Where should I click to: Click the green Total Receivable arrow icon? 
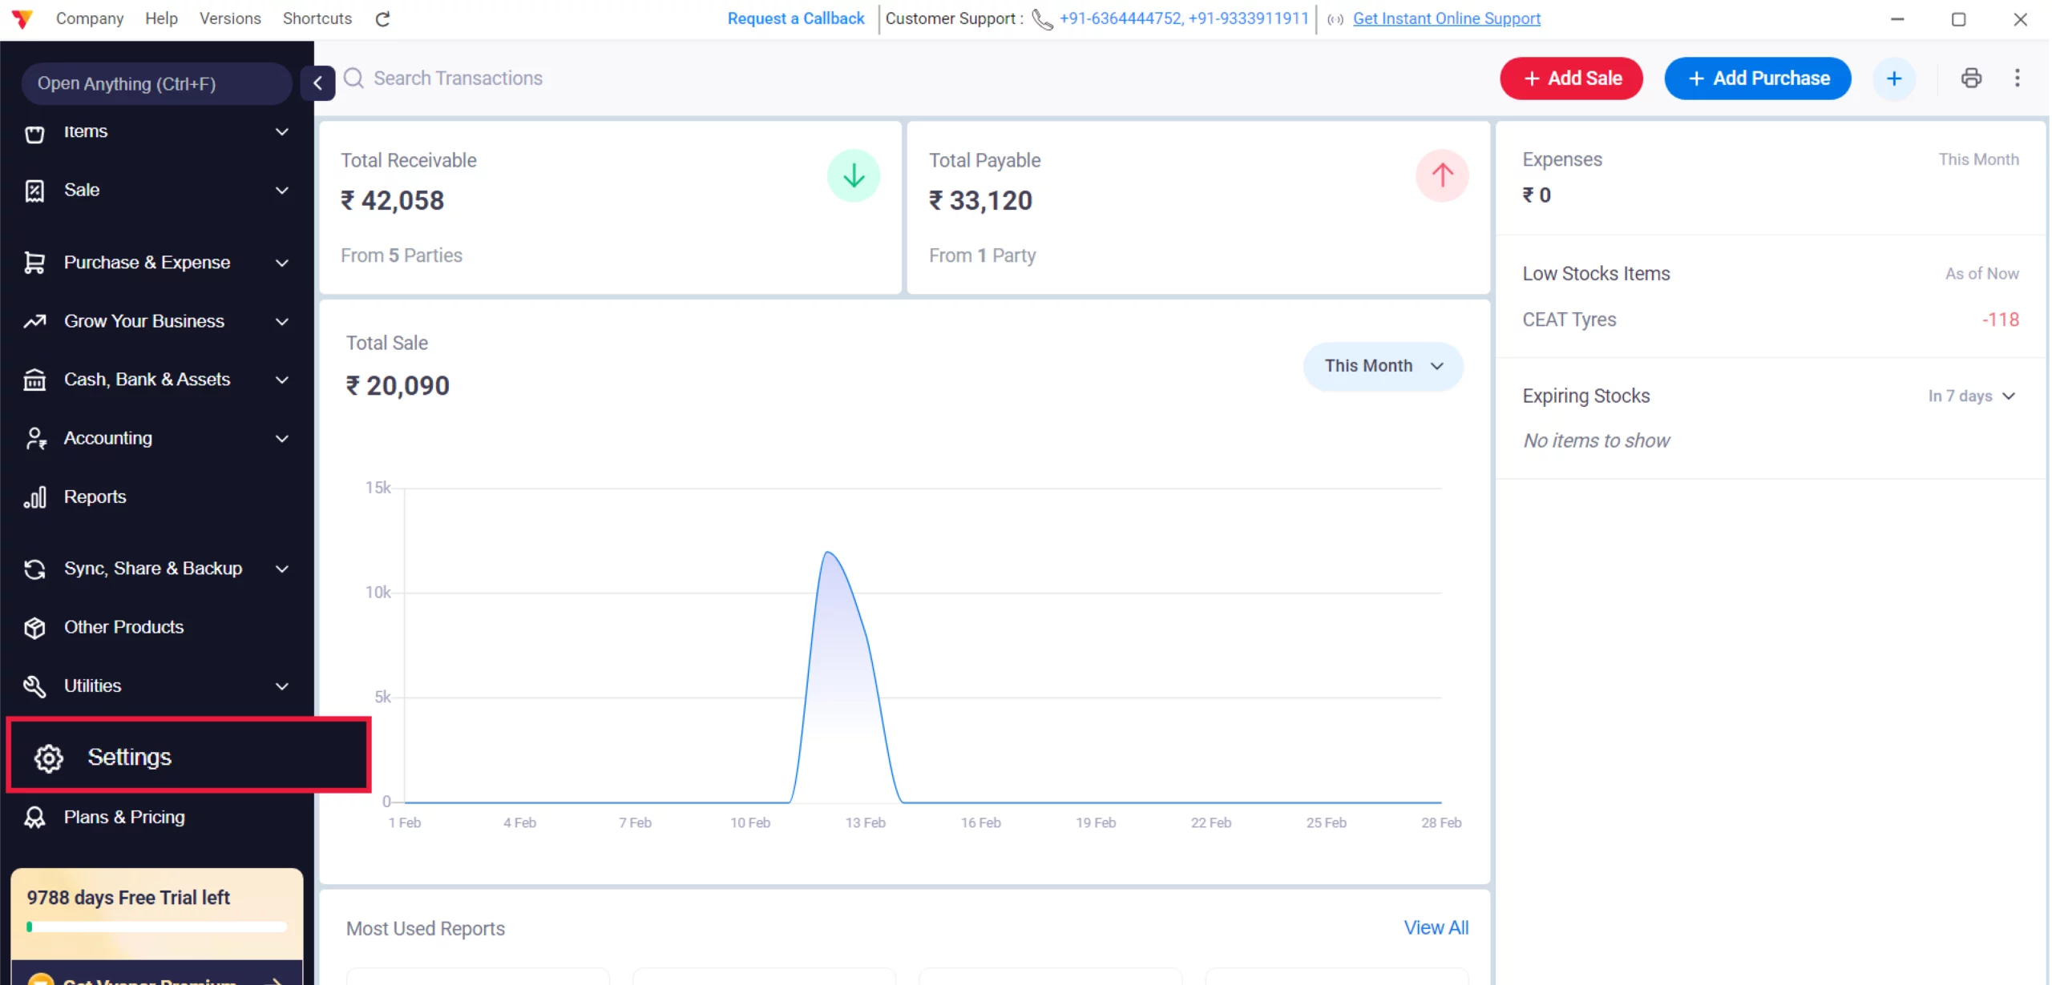point(853,175)
